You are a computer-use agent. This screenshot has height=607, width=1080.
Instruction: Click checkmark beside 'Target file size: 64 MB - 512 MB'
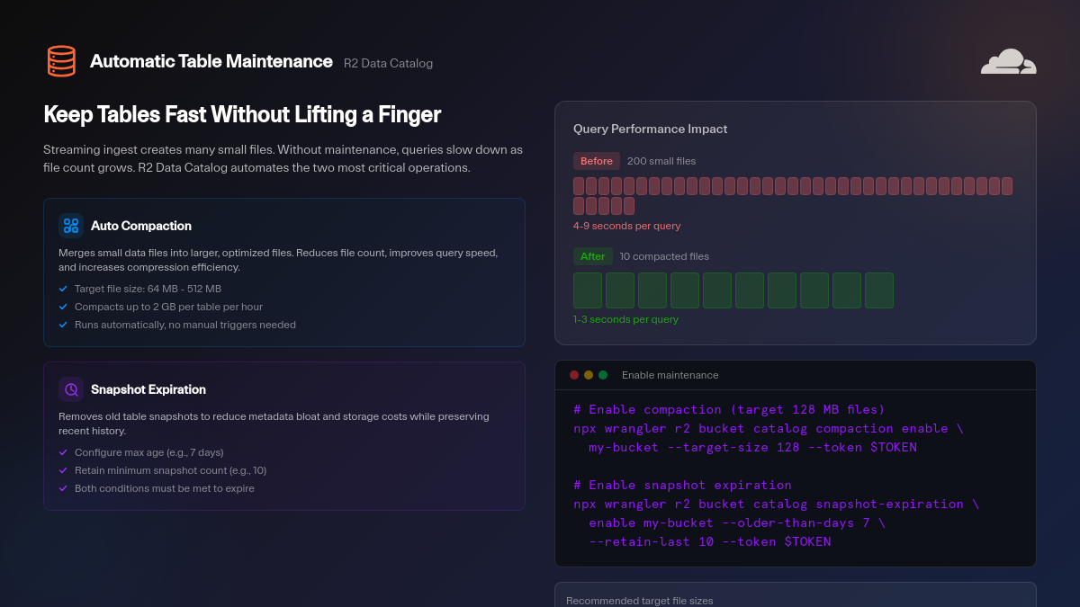63,289
